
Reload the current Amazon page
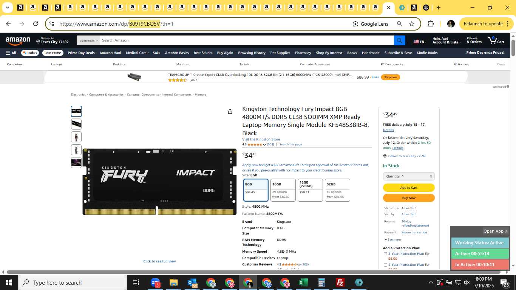click(x=36, y=24)
